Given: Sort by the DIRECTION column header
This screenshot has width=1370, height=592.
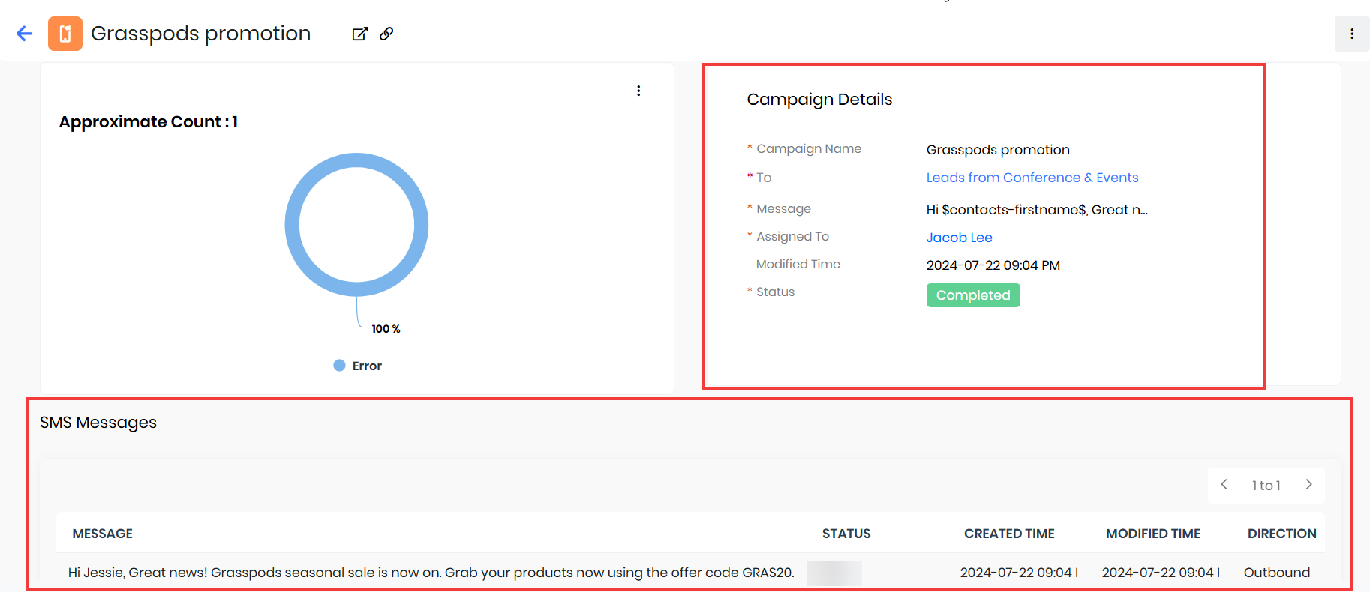Looking at the screenshot, I should (1281, 534).
